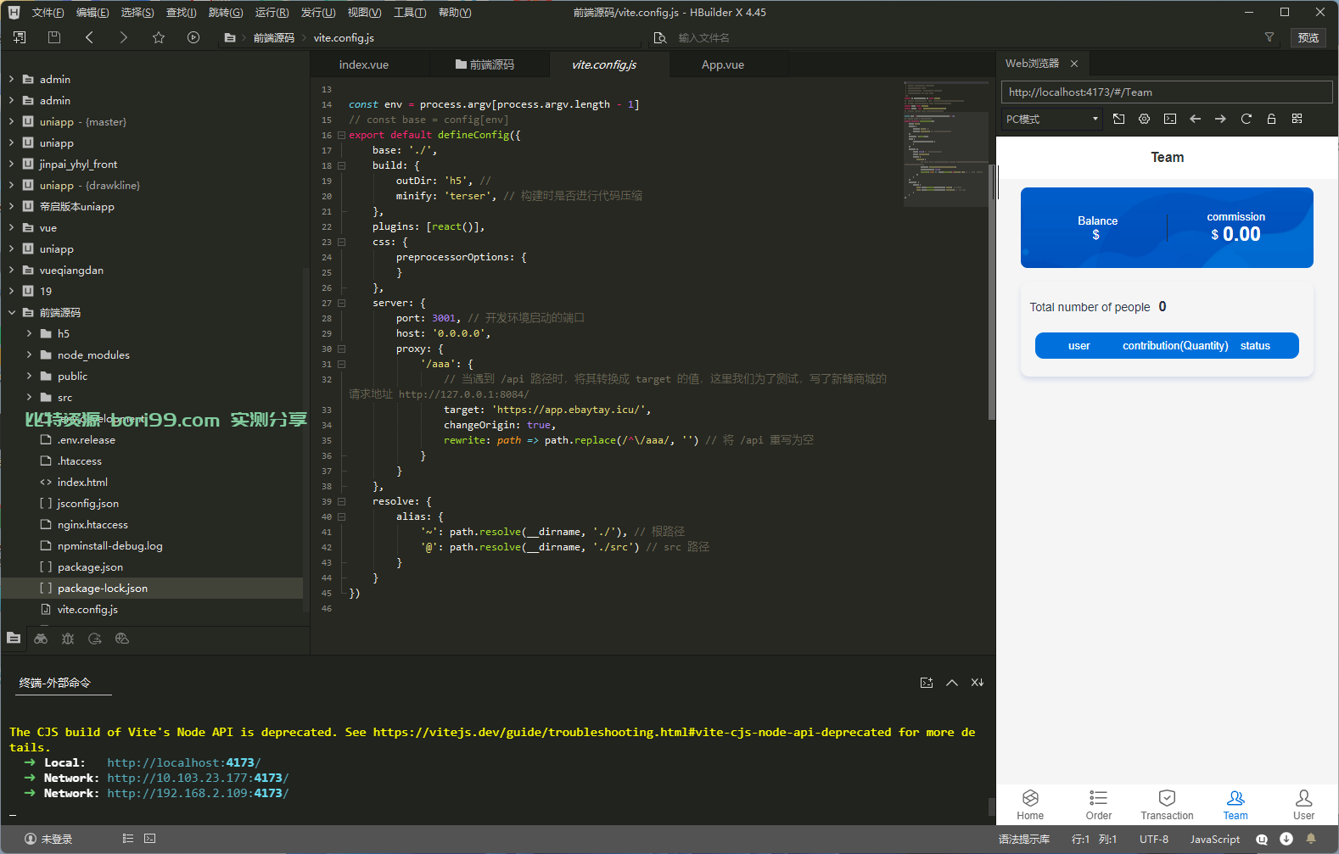The image size is (1339, 854).
Task: Click the new file icon in toolbar
Action: tap(20, 37)
